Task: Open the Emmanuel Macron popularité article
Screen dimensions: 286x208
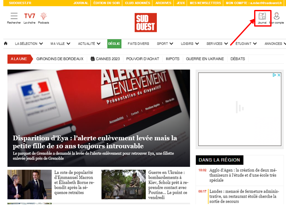Action: tap(74, 182)
